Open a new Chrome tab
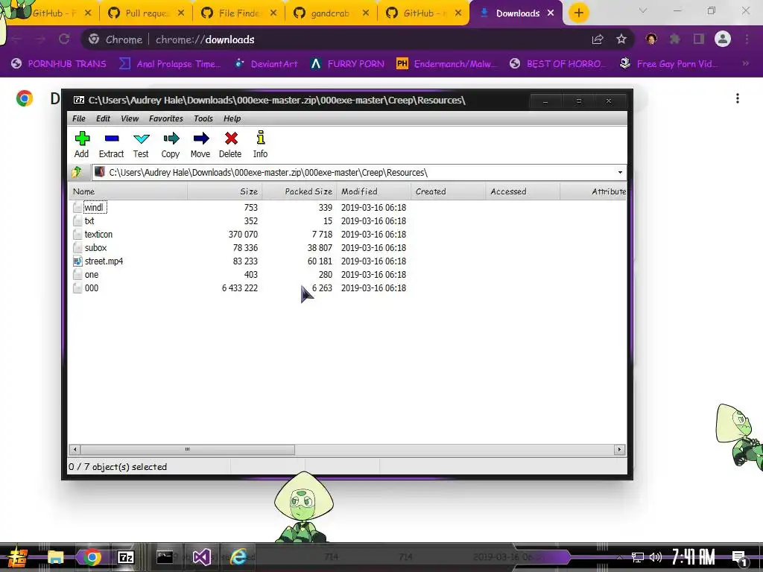The image size is (763, 572). (578, 13)
